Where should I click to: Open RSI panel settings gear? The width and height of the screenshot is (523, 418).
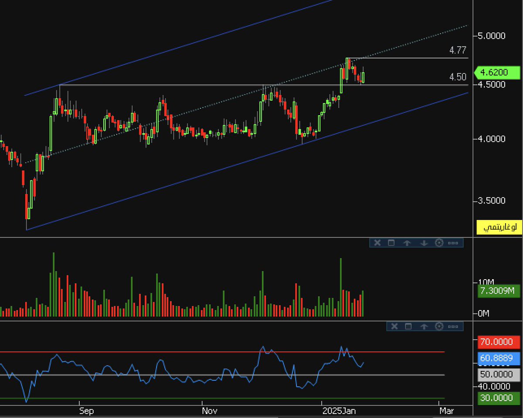pos(439,326)
